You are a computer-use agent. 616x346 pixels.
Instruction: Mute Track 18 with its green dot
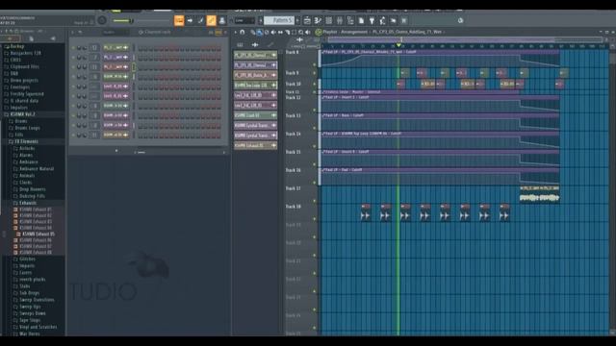(x=315, y=219)
